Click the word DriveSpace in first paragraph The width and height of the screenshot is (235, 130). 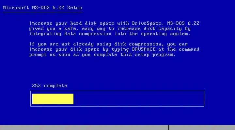[x=147, y=23]
